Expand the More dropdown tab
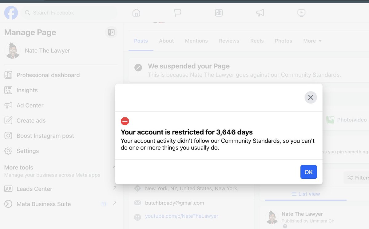 tap(312, 41)
